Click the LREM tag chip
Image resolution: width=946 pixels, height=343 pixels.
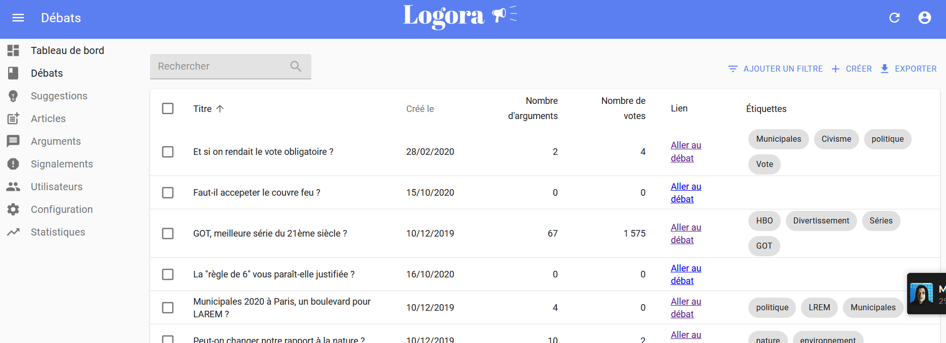click(819, 308)
